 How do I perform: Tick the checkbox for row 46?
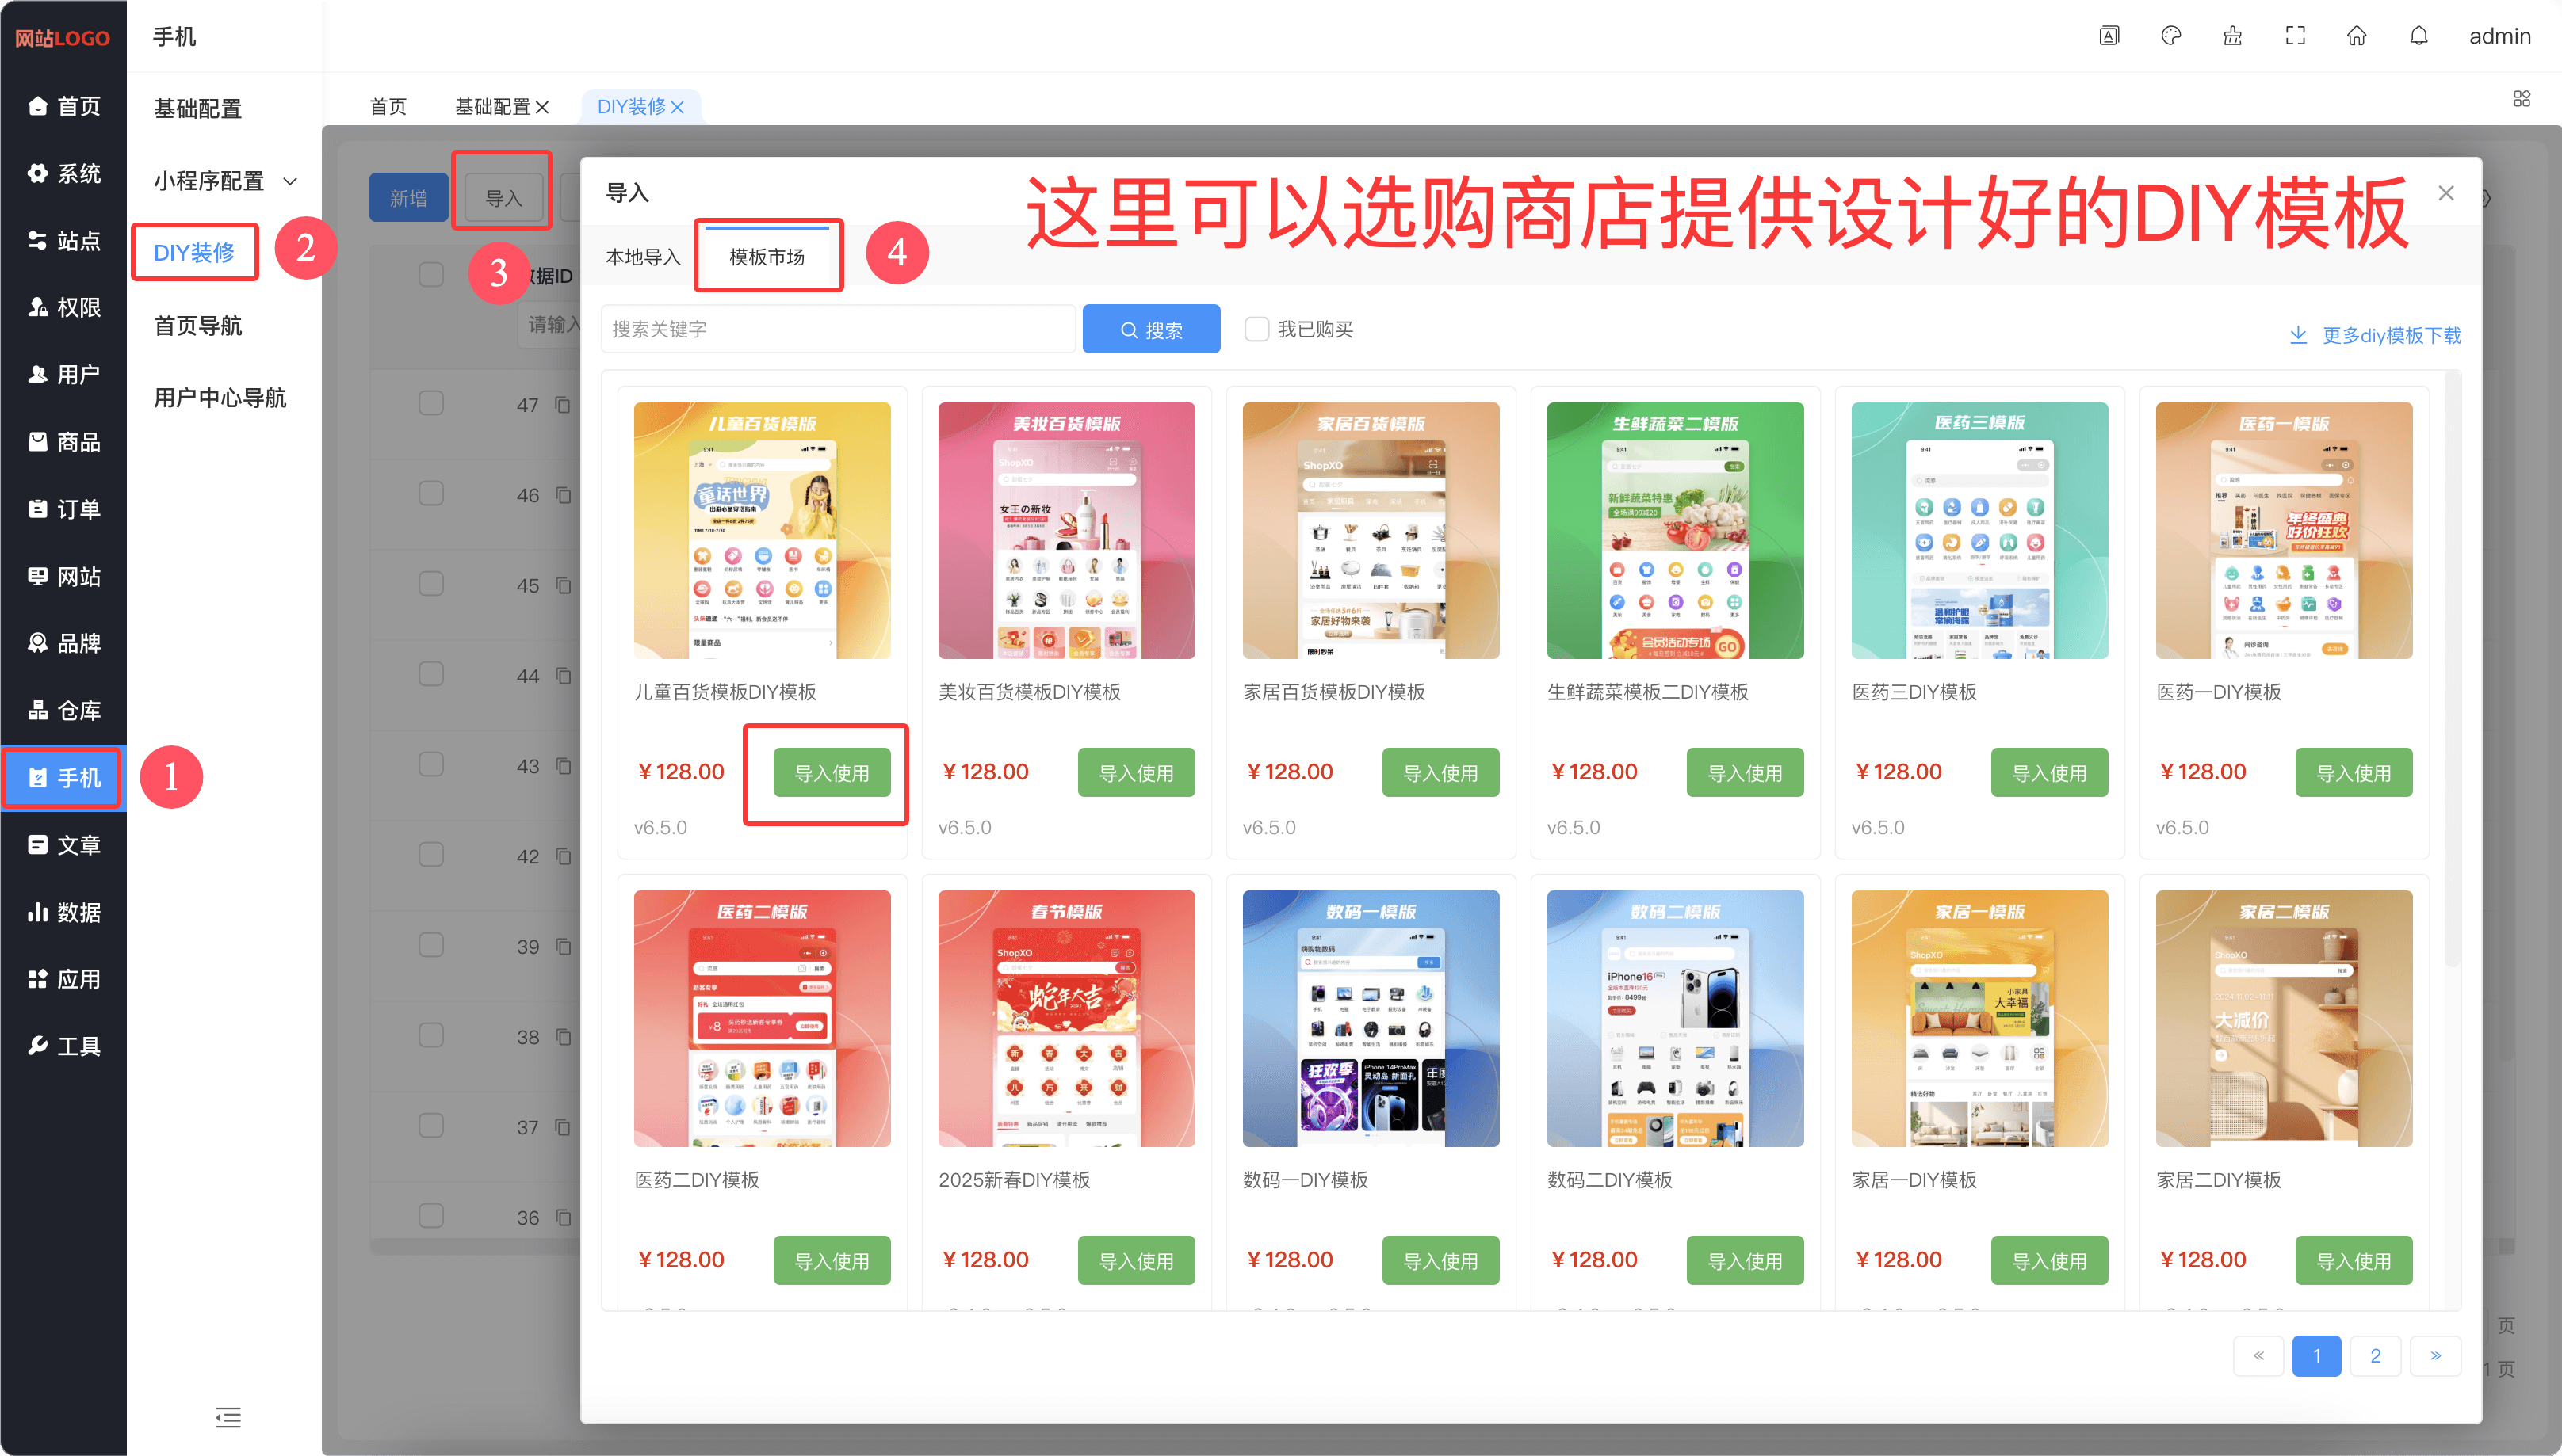tap(431, 494)
